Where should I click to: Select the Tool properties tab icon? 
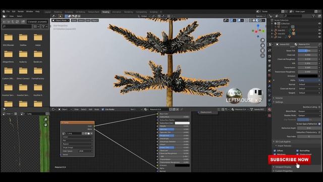coord(270,51)
